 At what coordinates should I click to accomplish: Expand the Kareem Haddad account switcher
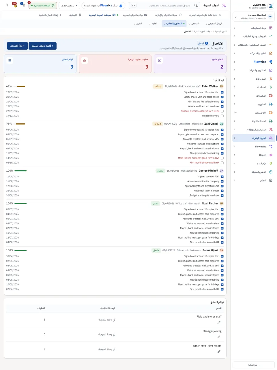point(254,17)
